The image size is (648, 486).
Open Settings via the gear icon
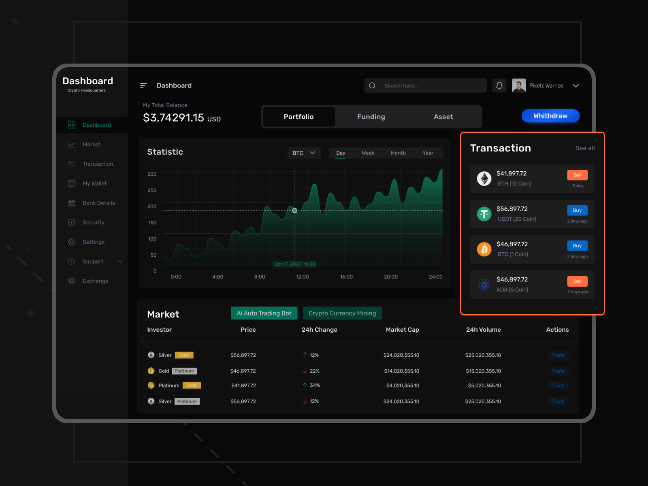tap(72, 242)
